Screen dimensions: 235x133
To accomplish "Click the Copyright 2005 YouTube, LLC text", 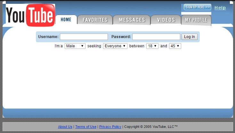I will 151,127.
